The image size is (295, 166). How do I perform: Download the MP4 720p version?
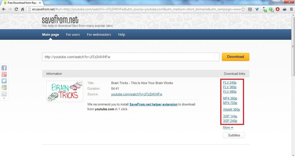230,103
